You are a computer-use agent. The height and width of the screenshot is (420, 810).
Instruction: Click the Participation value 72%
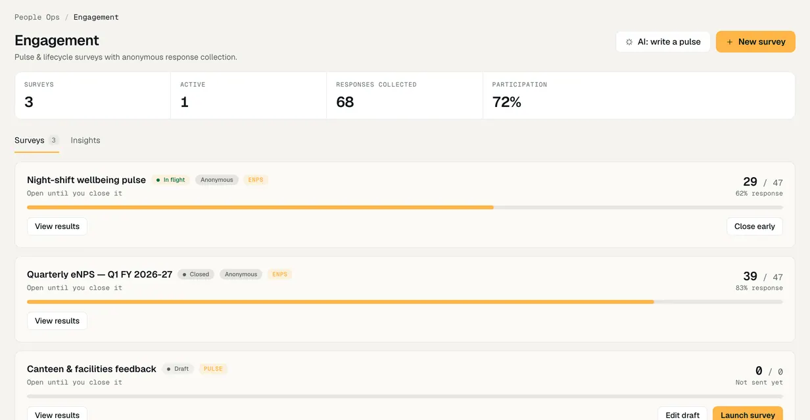pyautogui.click(x=507, y=102)
